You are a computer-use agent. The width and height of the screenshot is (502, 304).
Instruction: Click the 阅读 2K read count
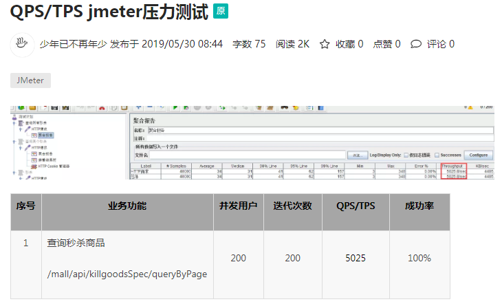[292, 44]
